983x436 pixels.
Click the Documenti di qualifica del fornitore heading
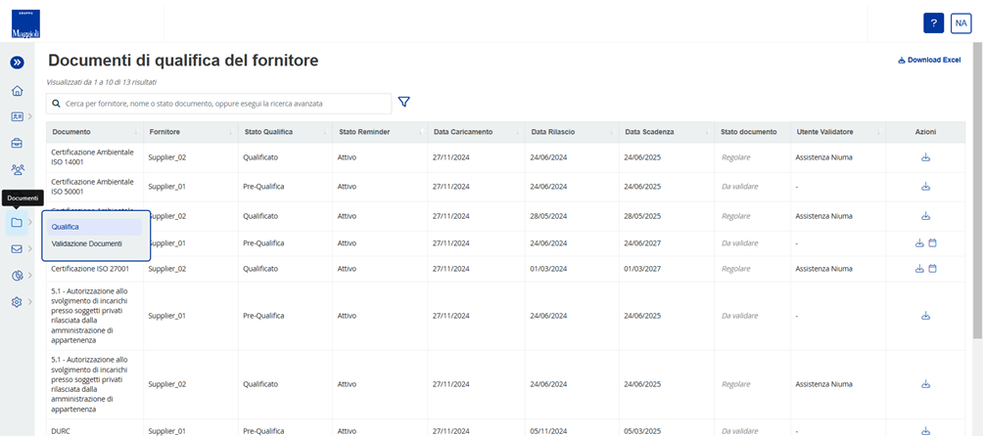click(183, 61)
